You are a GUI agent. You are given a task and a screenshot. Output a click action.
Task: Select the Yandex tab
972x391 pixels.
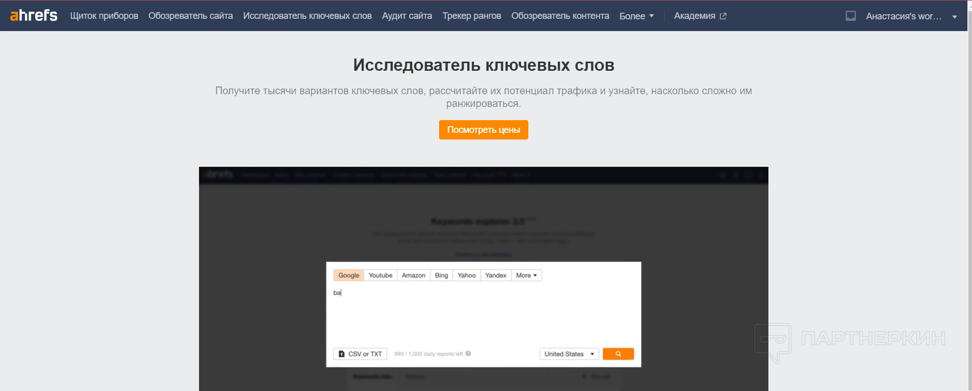pyautogui.click(x=496, y=275)
